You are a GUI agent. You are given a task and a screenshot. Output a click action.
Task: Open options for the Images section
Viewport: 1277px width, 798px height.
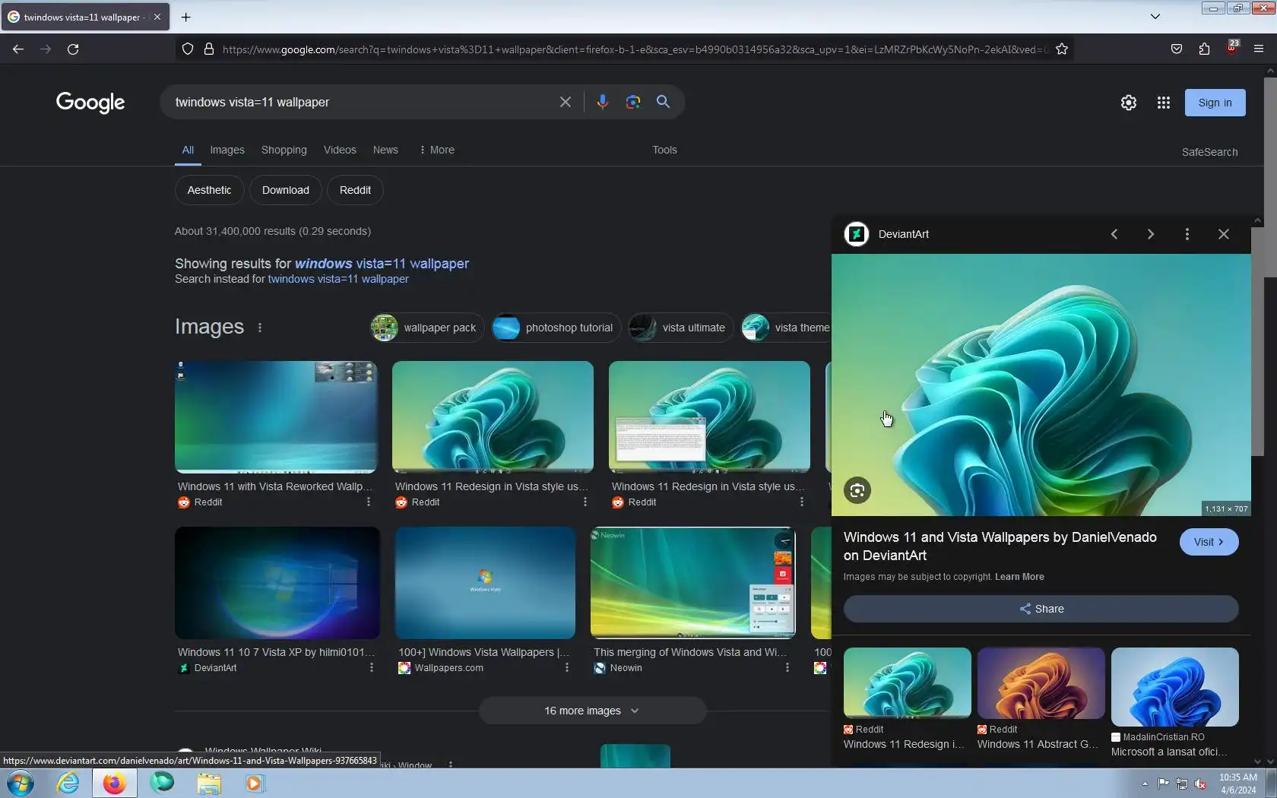pos(260,328)
